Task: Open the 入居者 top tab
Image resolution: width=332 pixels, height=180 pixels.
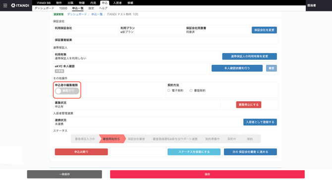Action: pos(117,3)
